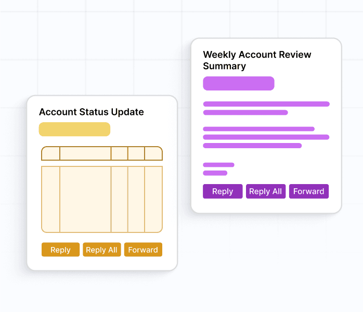Click the first narrow column of table body

50,199
